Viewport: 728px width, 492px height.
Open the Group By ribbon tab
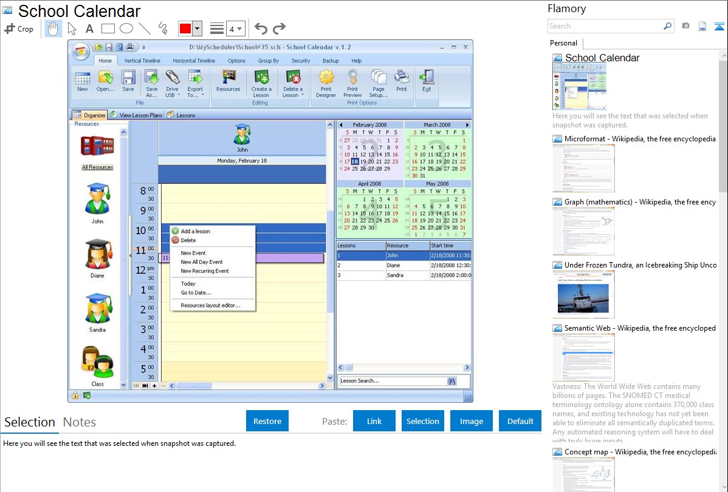tap(269, 61)
